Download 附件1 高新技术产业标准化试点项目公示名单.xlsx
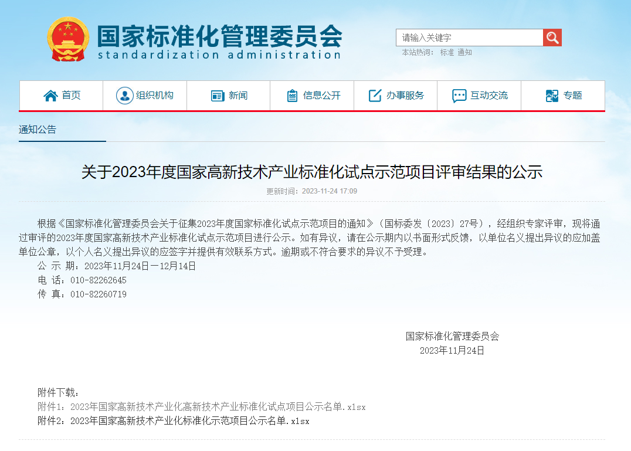 [x=201, y=407]
